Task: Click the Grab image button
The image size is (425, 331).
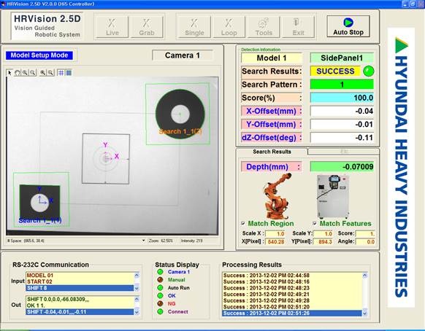Action: tap(147, 27)
